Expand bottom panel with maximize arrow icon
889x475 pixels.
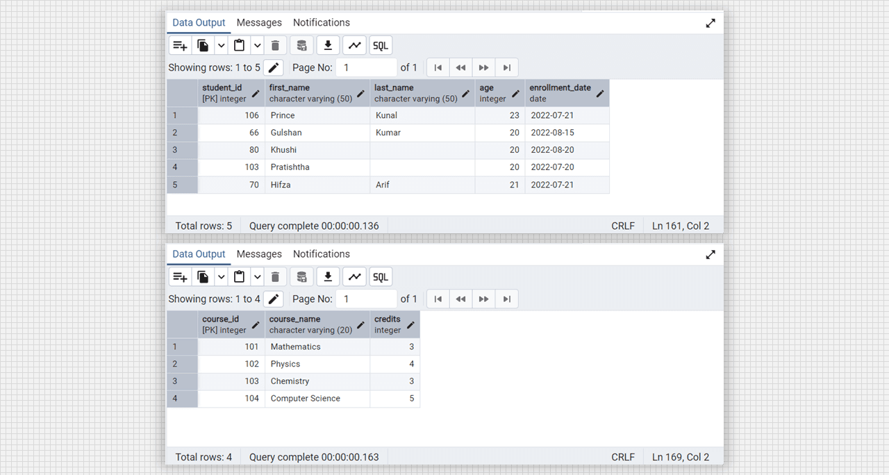coord(711,254)
